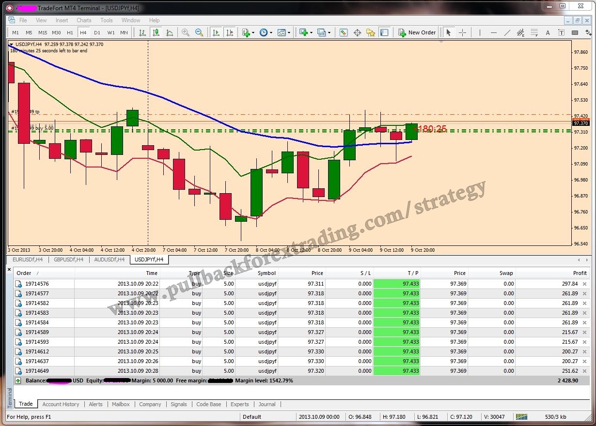Screen dimensions: 596x426
Task: Click the New Order button
Action: pyautogui.click(x=417, y=32)
